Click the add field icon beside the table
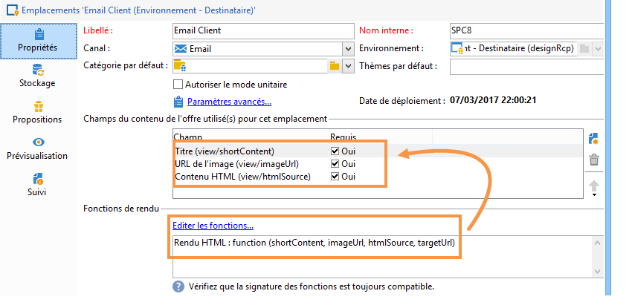The height and width of the screenshot is (308, 632). (x=593, y=139)
